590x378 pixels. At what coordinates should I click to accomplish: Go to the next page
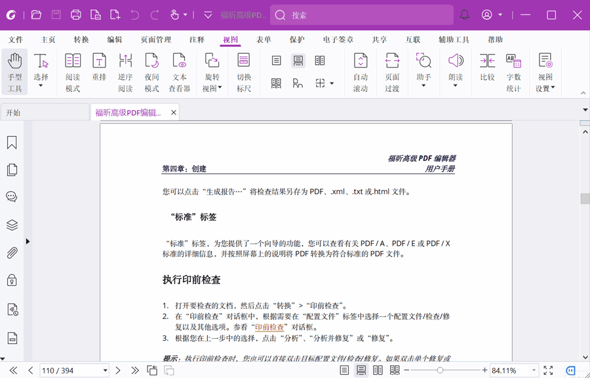tap(118, 371)
